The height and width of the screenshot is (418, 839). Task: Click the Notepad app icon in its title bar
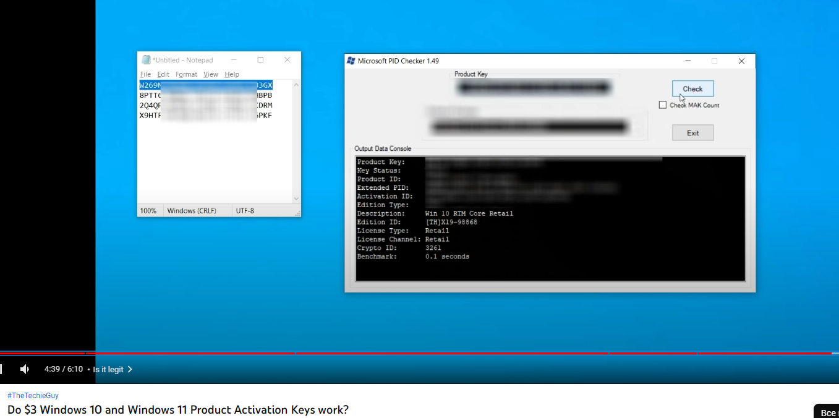(x=146, y=60)
